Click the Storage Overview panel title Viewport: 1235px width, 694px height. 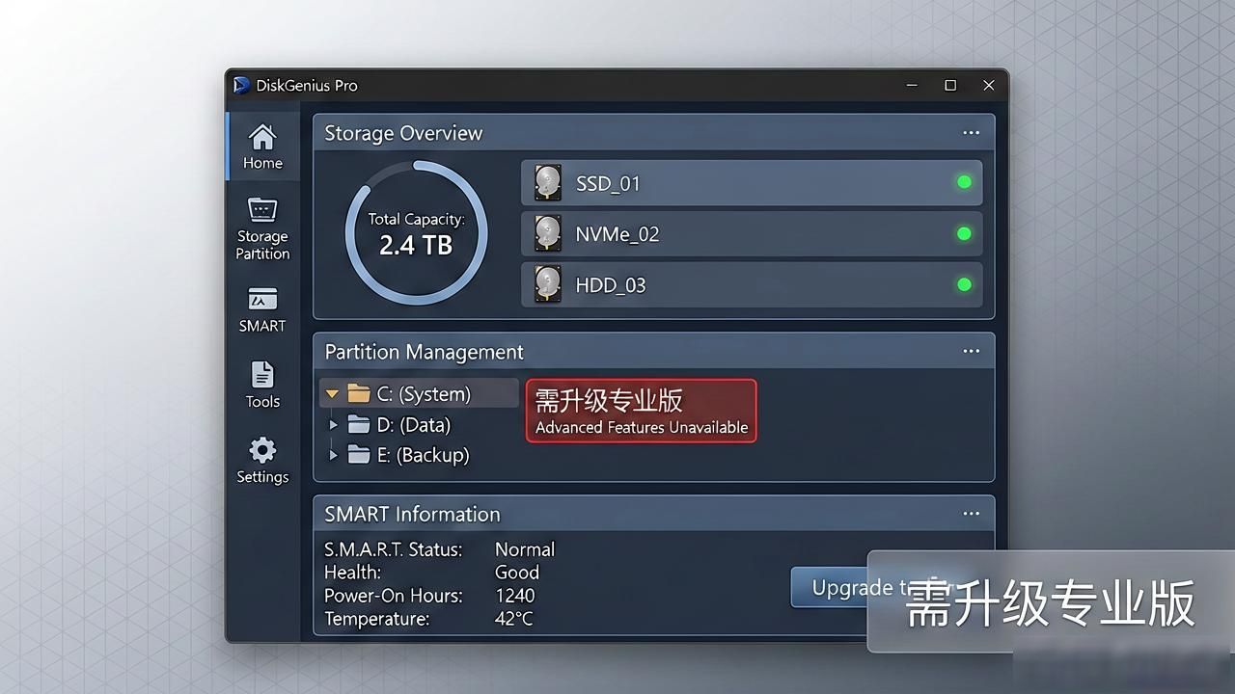point(403,133)
